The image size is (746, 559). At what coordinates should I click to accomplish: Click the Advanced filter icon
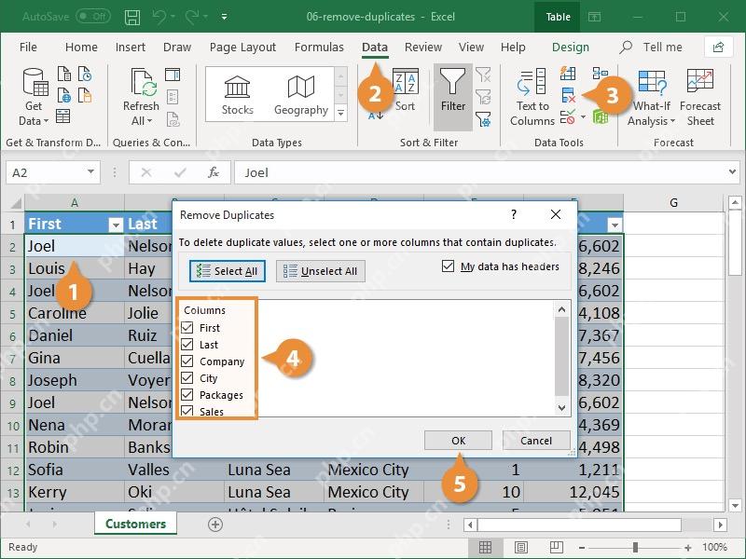(483, 119)
